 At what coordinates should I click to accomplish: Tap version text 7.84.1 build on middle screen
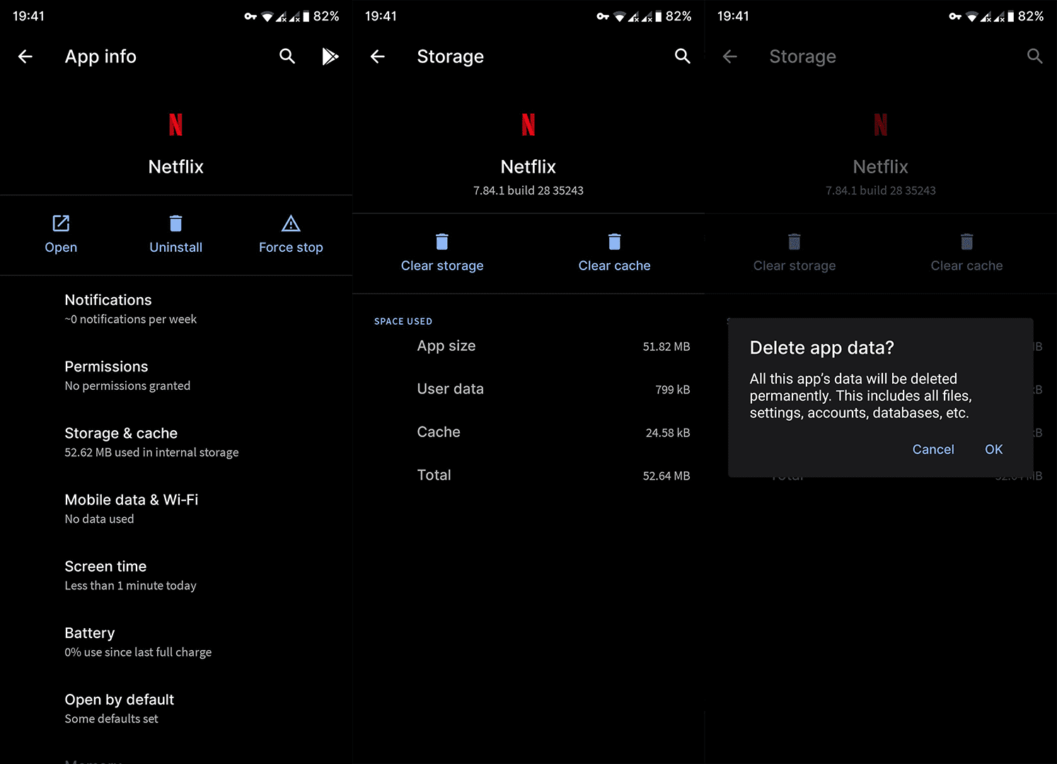click(x=528, y=190)
